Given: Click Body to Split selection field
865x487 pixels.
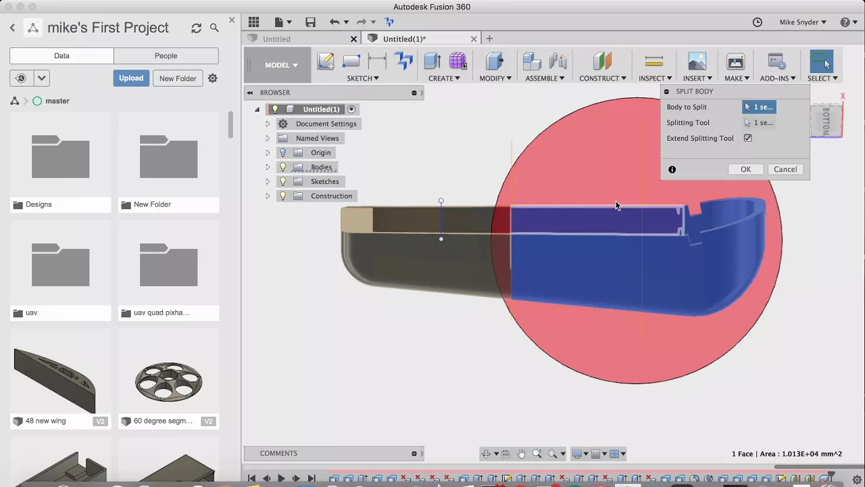Looking at the screenshot, I should click(759, 107).
